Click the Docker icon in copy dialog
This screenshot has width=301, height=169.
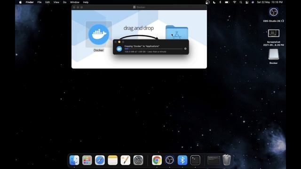pos(119,49)
